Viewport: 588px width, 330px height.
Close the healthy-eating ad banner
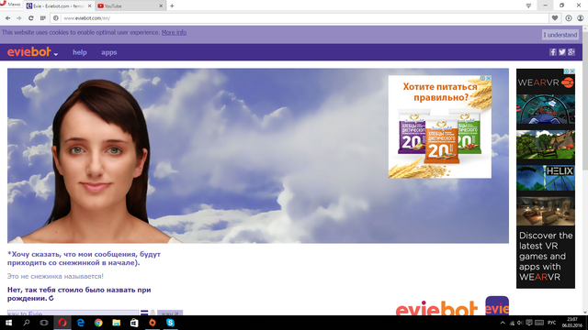coord(488,78)
